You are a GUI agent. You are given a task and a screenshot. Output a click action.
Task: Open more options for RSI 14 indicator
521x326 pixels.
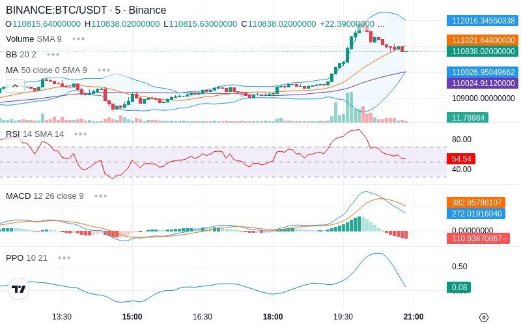80,134
